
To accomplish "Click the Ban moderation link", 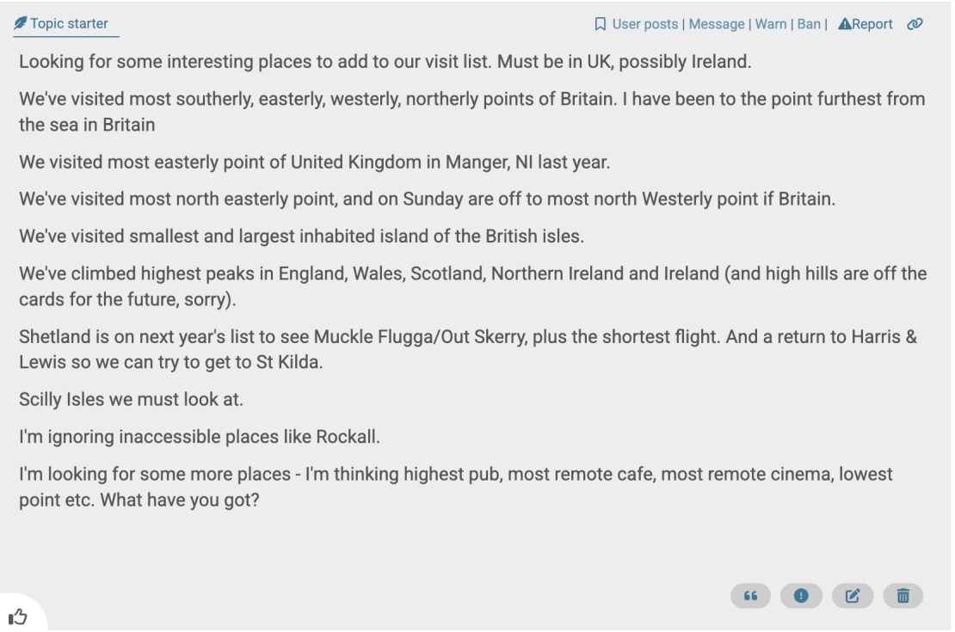I will point(809,24).
